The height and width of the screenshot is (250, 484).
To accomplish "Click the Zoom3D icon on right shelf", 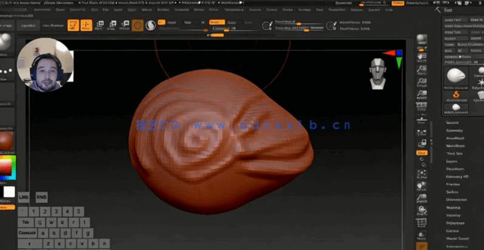I will 421,198.
